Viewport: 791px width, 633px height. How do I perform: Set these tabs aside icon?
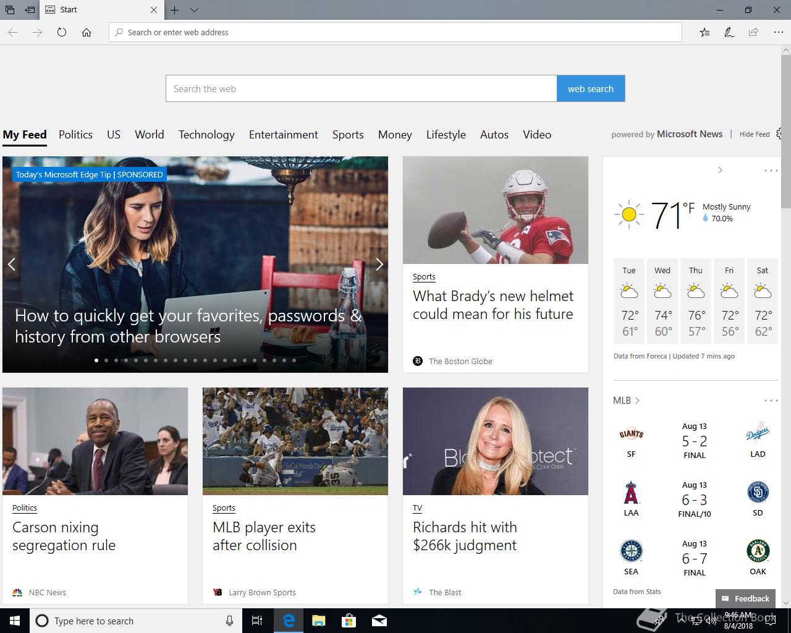[30, 10]
